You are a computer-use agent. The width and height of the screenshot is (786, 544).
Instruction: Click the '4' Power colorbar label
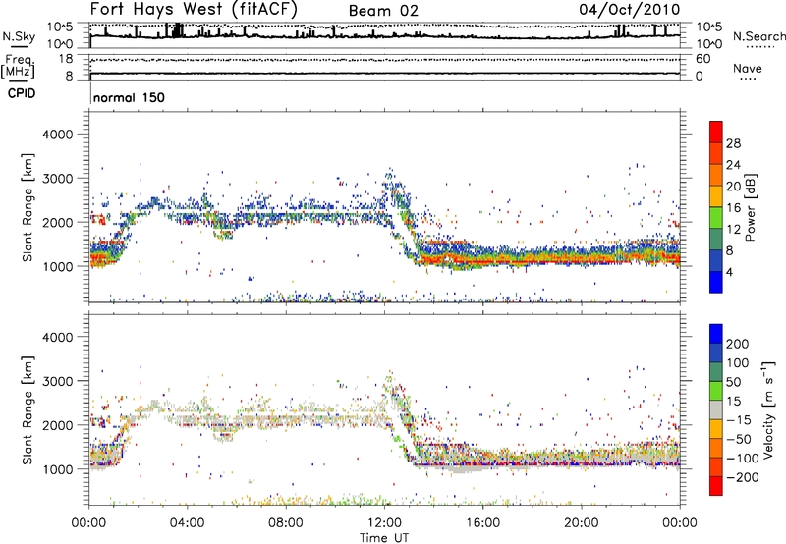pyautogui.click(x=730, y=272)
